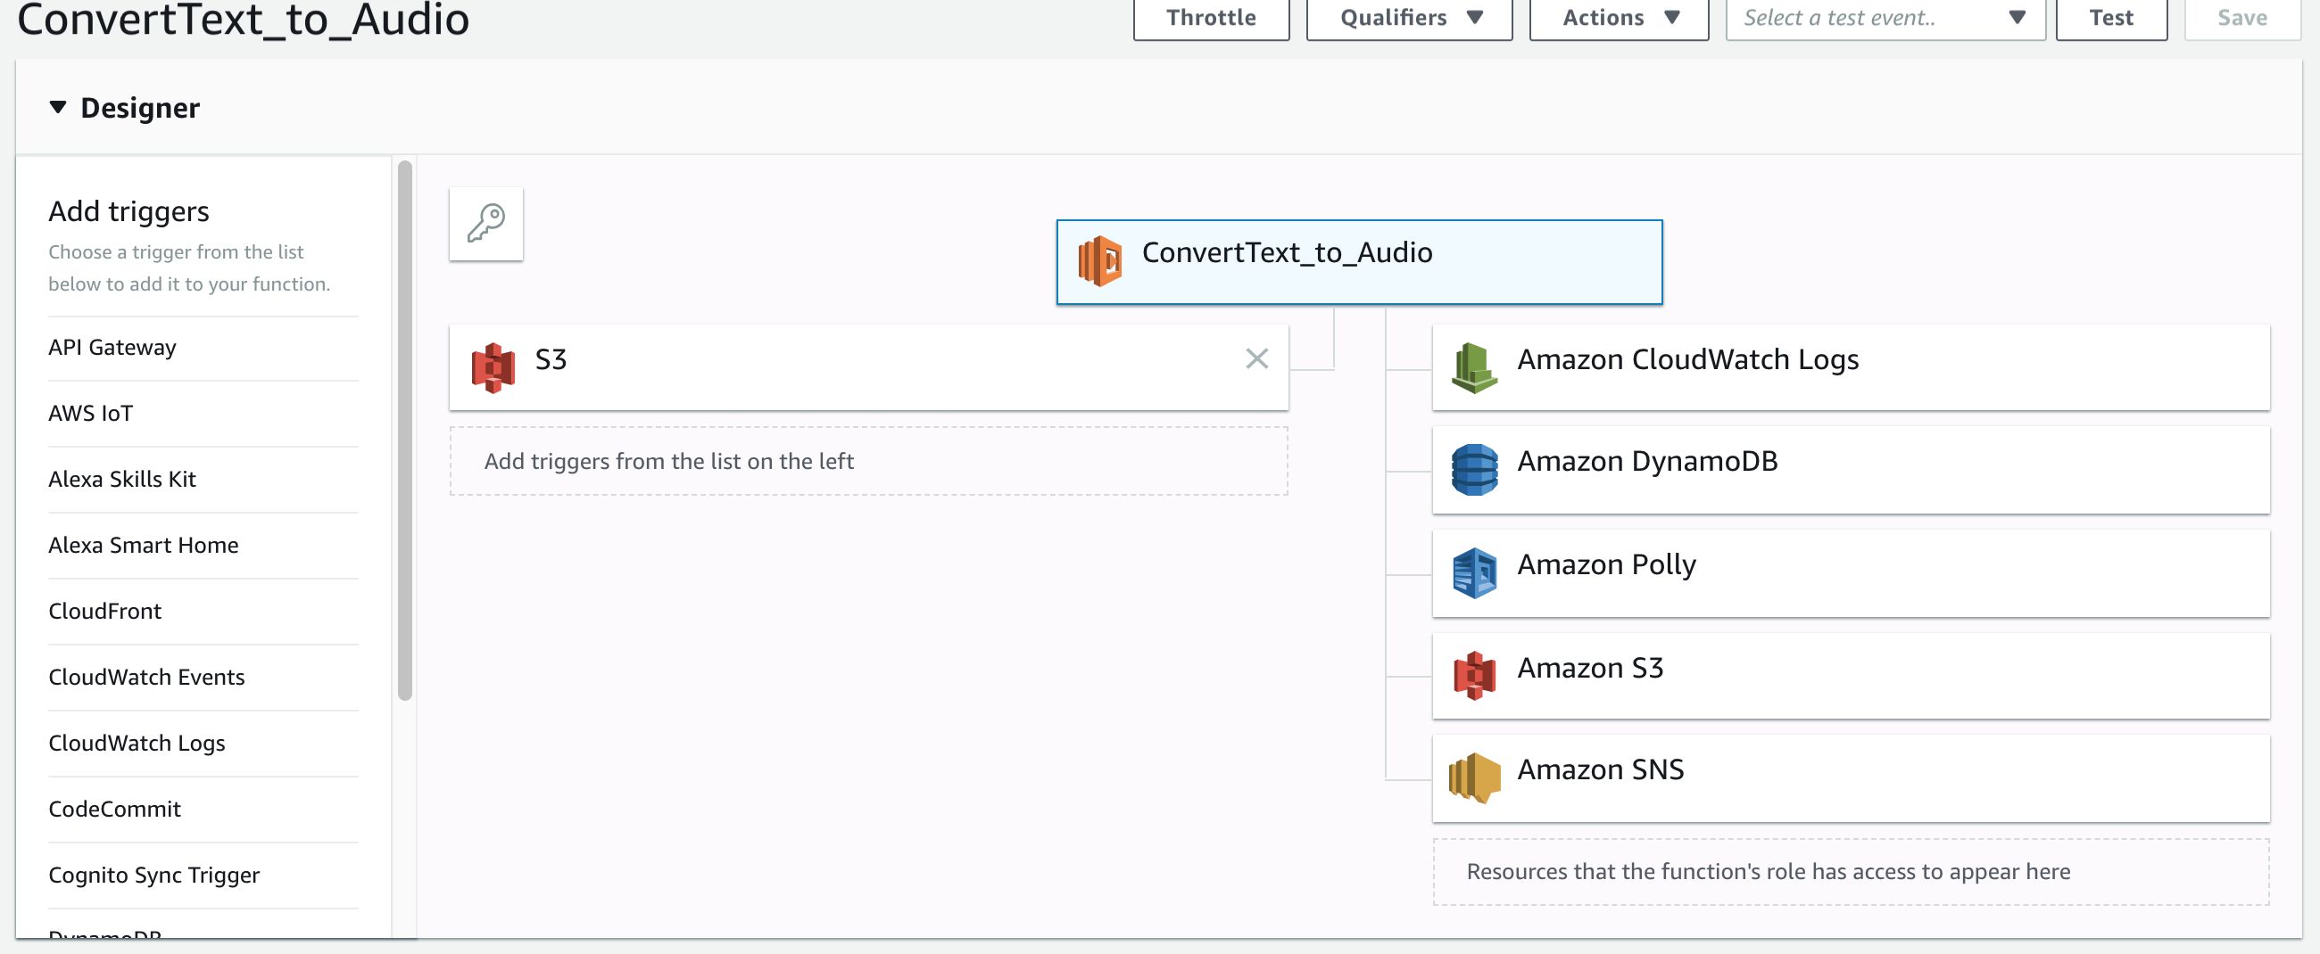Add the API Gateway trigger

tap(112, 348)
